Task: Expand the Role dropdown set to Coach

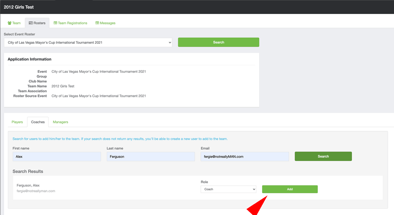Action: (228, 189)
